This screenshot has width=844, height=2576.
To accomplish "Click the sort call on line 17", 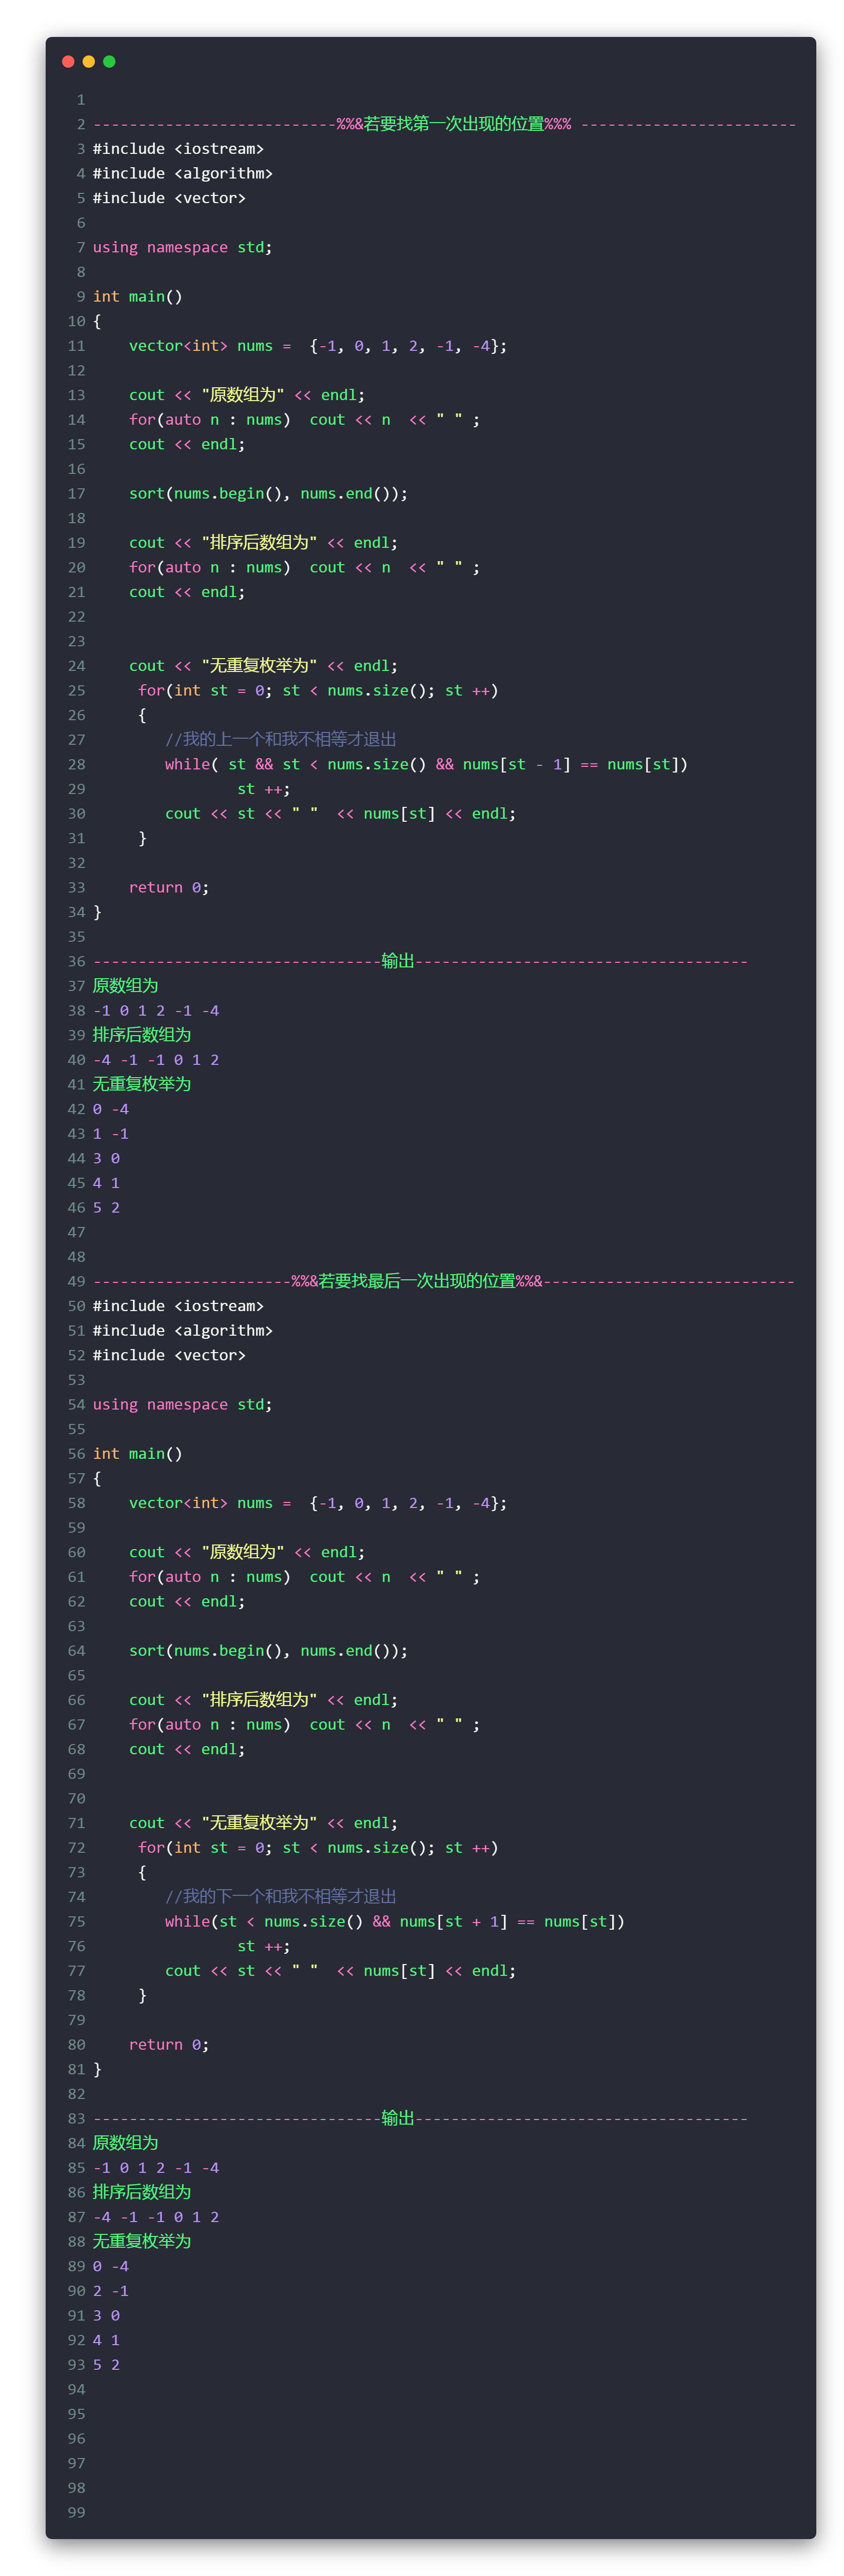I will [268, 494].
